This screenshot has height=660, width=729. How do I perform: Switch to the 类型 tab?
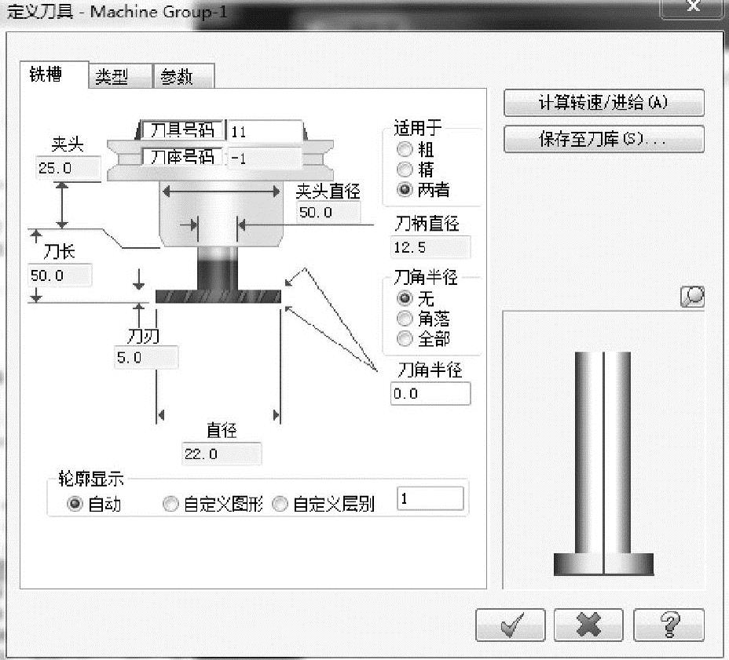tap(120, 75)
